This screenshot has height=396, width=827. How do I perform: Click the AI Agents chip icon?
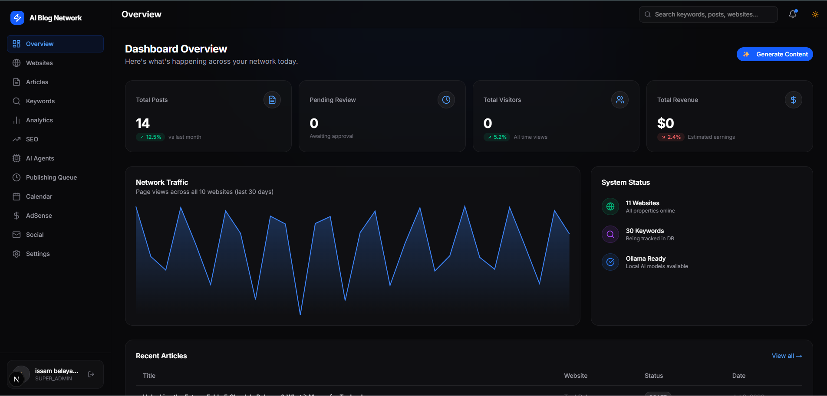16,158
